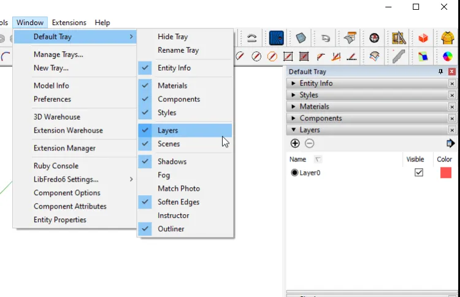The width and height of the screenshot is (460, 297).
Task: Close the Layers panel with its X
Action: point(452,130)
